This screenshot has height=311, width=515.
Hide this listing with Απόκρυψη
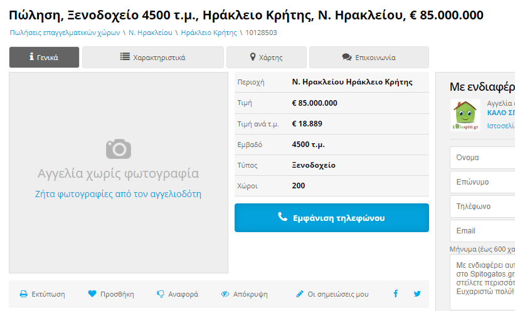point(244,294)
